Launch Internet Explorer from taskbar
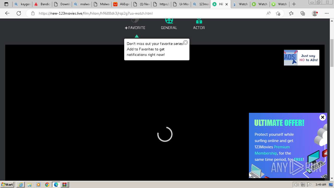The image size is (334, 188). [x=21, y=185]
